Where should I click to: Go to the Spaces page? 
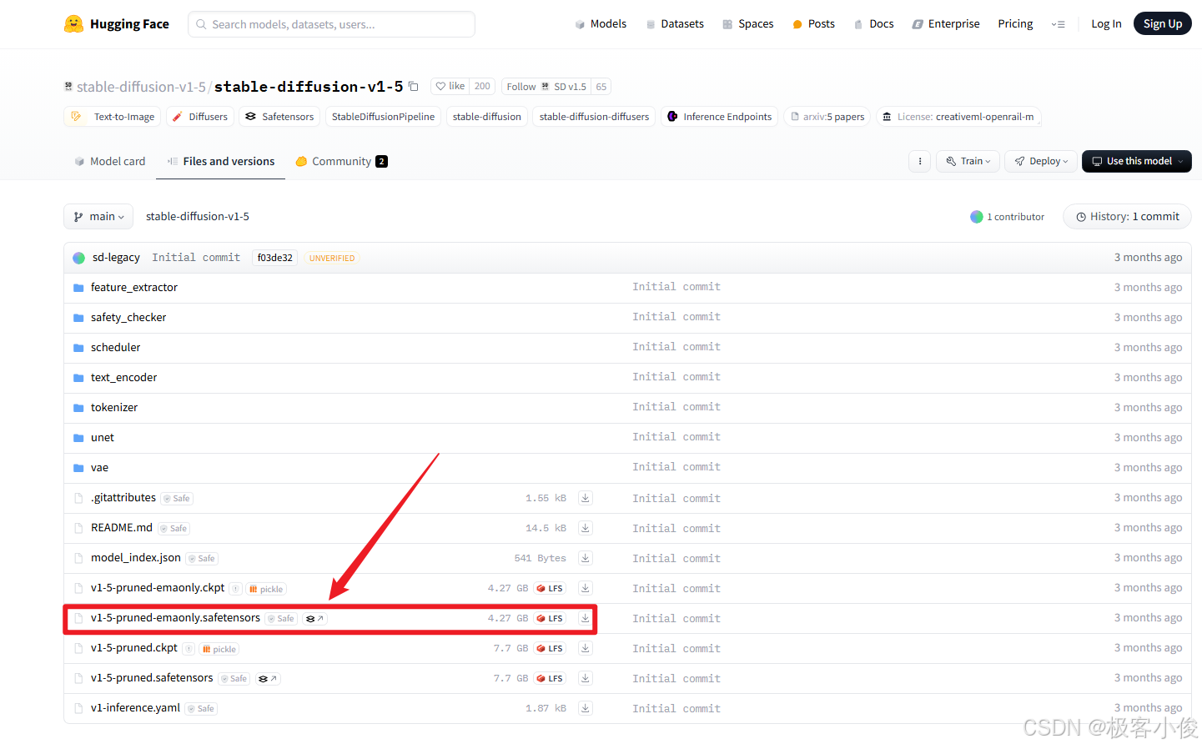tap(748, 24)
